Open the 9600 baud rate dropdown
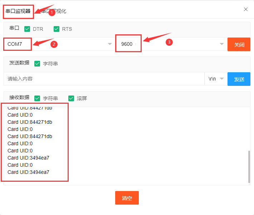254x215 pixels. 171,44
